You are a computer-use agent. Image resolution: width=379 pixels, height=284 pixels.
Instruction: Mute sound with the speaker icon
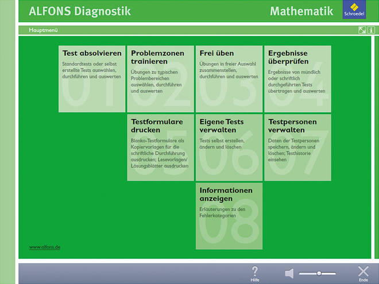(289, 273)
